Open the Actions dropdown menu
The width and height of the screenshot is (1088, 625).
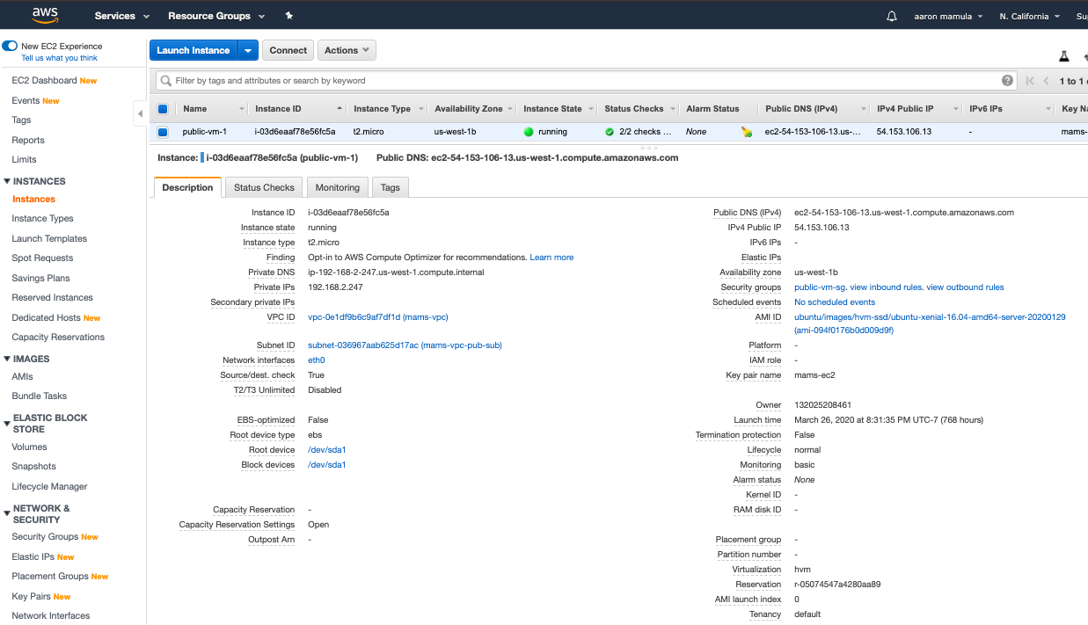click(347, 50)
